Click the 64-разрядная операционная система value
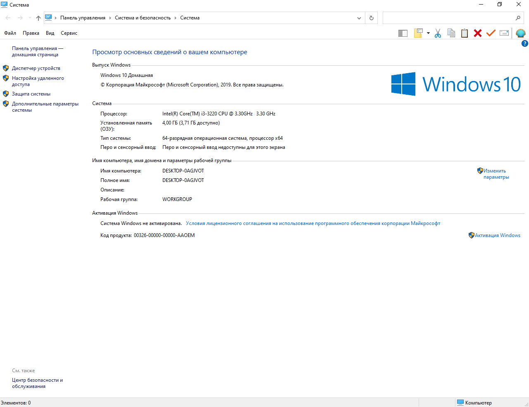Screen dimensions: 529x407 coord(222,138)
